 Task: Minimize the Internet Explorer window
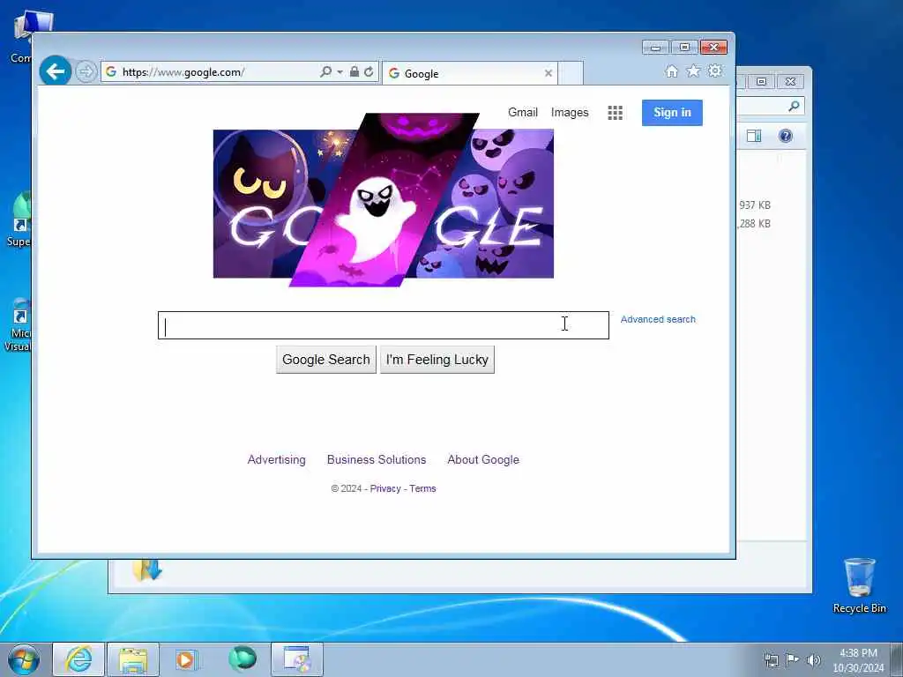pyautogui.click(x=655, y=48)
